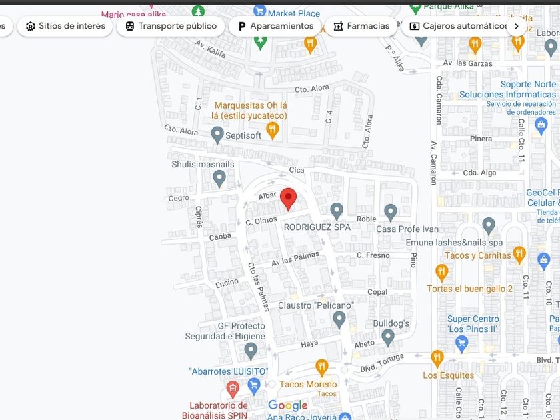Open the Septisoft place pin
Viewport: 560px width, 420px height.
click(x=217, y=135)
